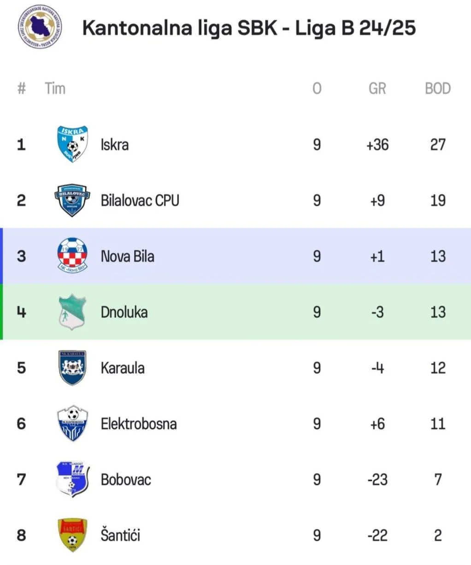Click the Bobovac club crest
The width and height of the screenshot is (471, 565).
coord(72,479)
